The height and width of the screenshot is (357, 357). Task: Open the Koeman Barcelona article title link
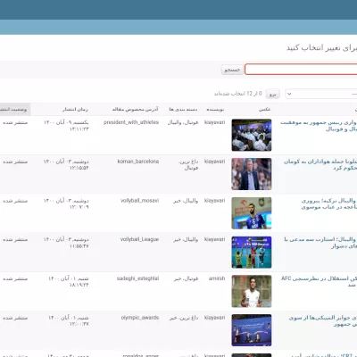[x=320, y=164]
